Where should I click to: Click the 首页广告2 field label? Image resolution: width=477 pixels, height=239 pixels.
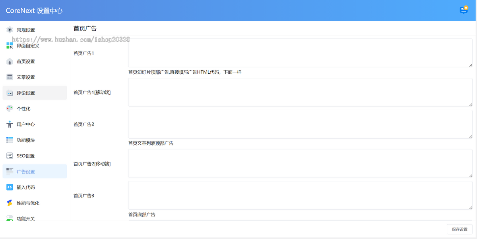tap(84, 124)
